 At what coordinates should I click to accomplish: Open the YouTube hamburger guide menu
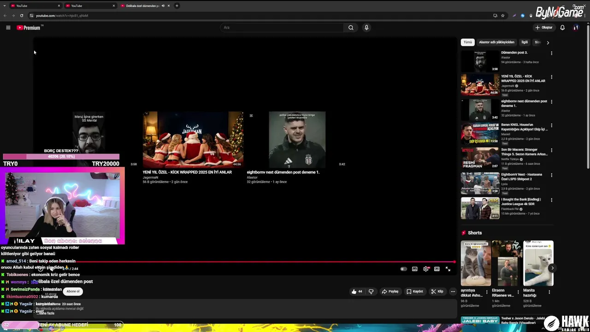click(x=8, y=28)
